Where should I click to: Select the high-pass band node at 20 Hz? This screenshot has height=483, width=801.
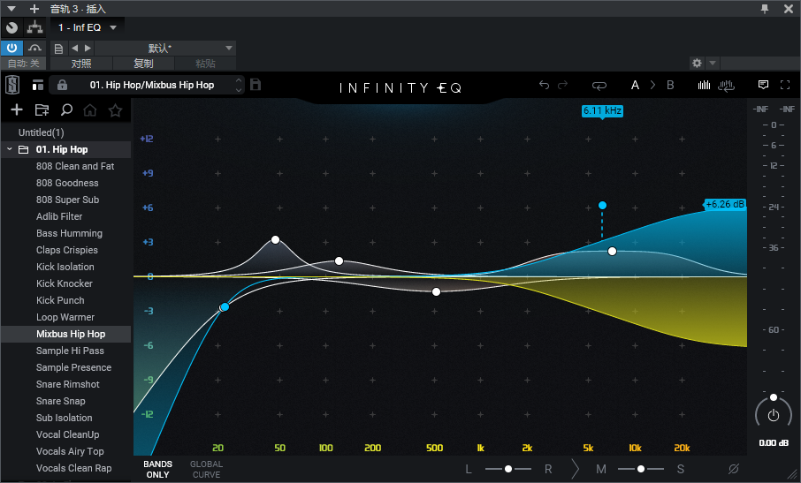click(225, 307)
